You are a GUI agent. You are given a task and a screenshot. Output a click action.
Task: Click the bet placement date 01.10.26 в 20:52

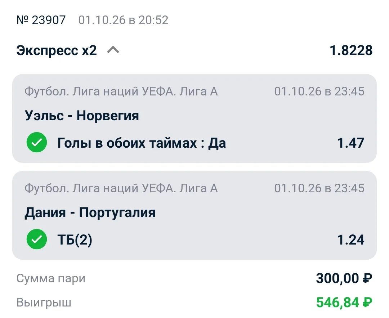[x=123, y=20]
